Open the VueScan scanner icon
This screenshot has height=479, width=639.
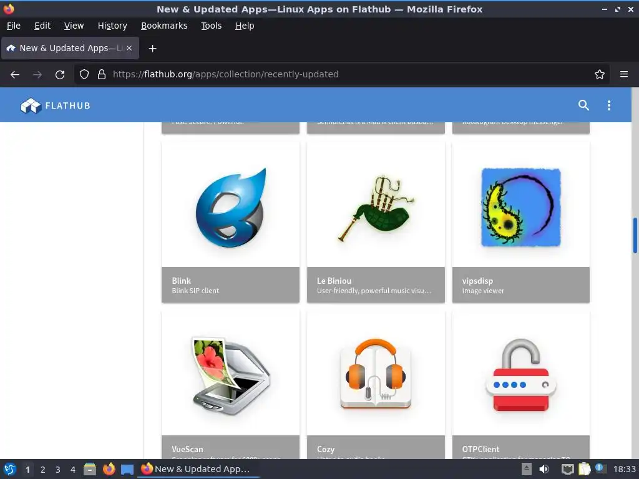231,376
